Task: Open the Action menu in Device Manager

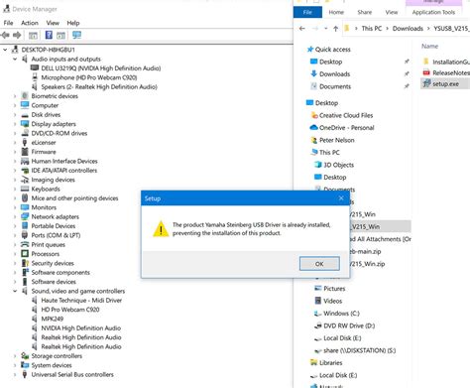Action: click(30, 23)
